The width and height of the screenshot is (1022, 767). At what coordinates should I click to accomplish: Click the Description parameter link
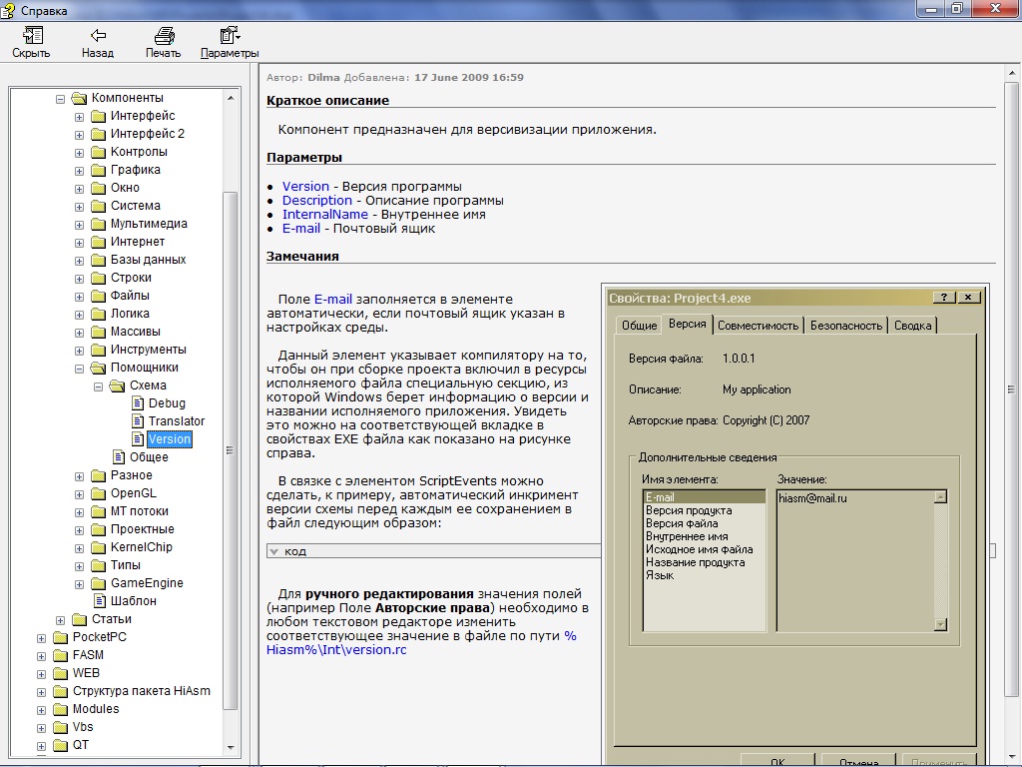click(x=316, y=200)
